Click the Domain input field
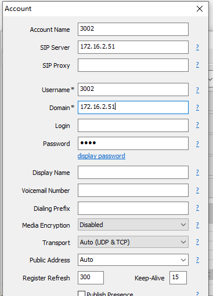 click(133, 107)
